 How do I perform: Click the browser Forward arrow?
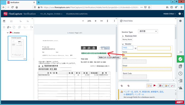(x=8, y=7)
